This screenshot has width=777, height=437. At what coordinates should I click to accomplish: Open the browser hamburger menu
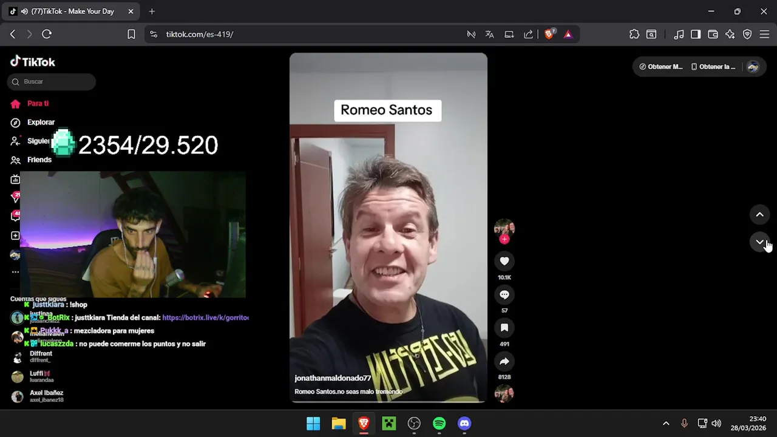pyautogui.click(x=764, y=34)
